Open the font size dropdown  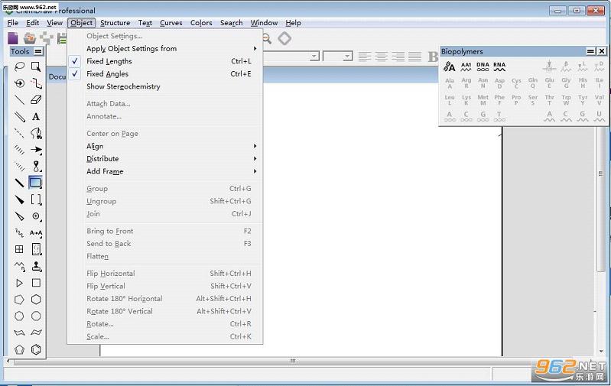[347, 57]
